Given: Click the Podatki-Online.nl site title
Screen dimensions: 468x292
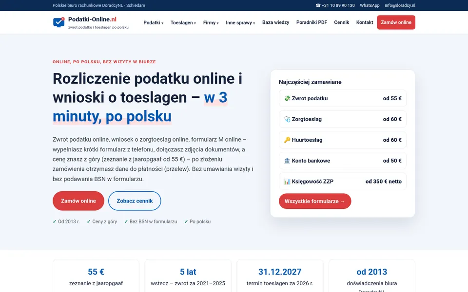Looking at the screenshot, I should click(92, 19).
